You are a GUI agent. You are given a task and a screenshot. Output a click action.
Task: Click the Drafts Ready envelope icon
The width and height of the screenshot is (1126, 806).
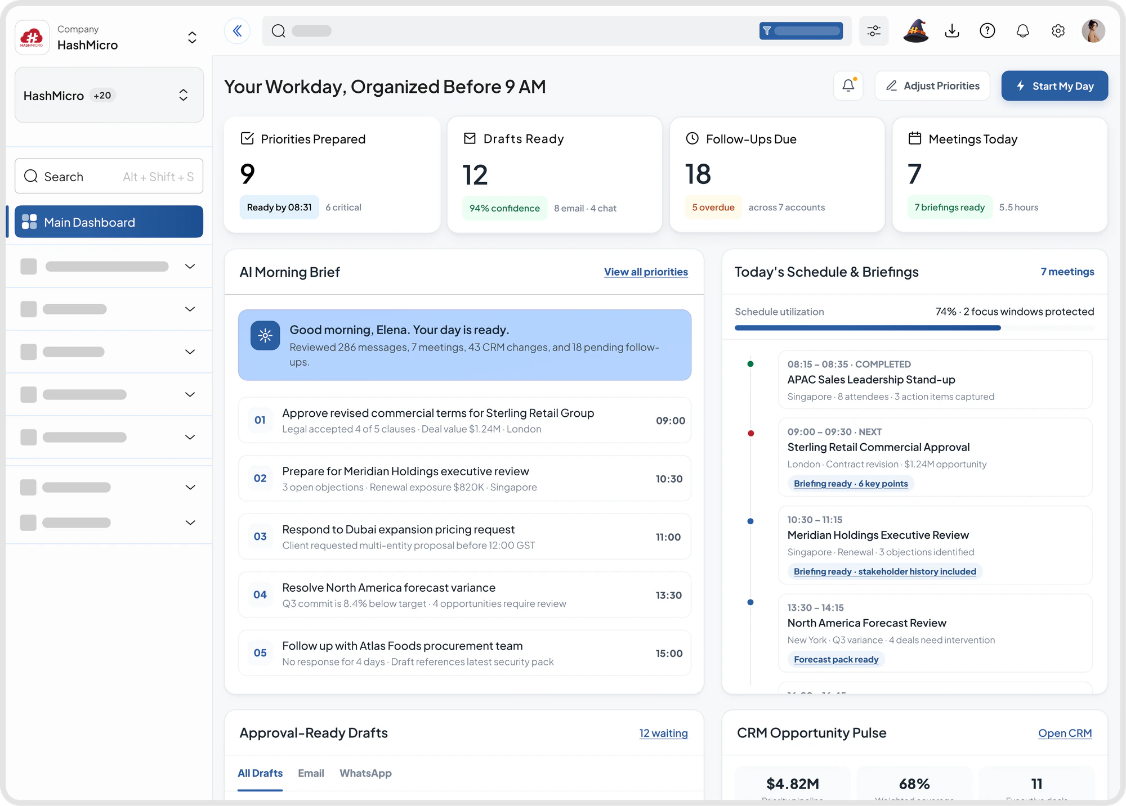[x=470, y=138]
